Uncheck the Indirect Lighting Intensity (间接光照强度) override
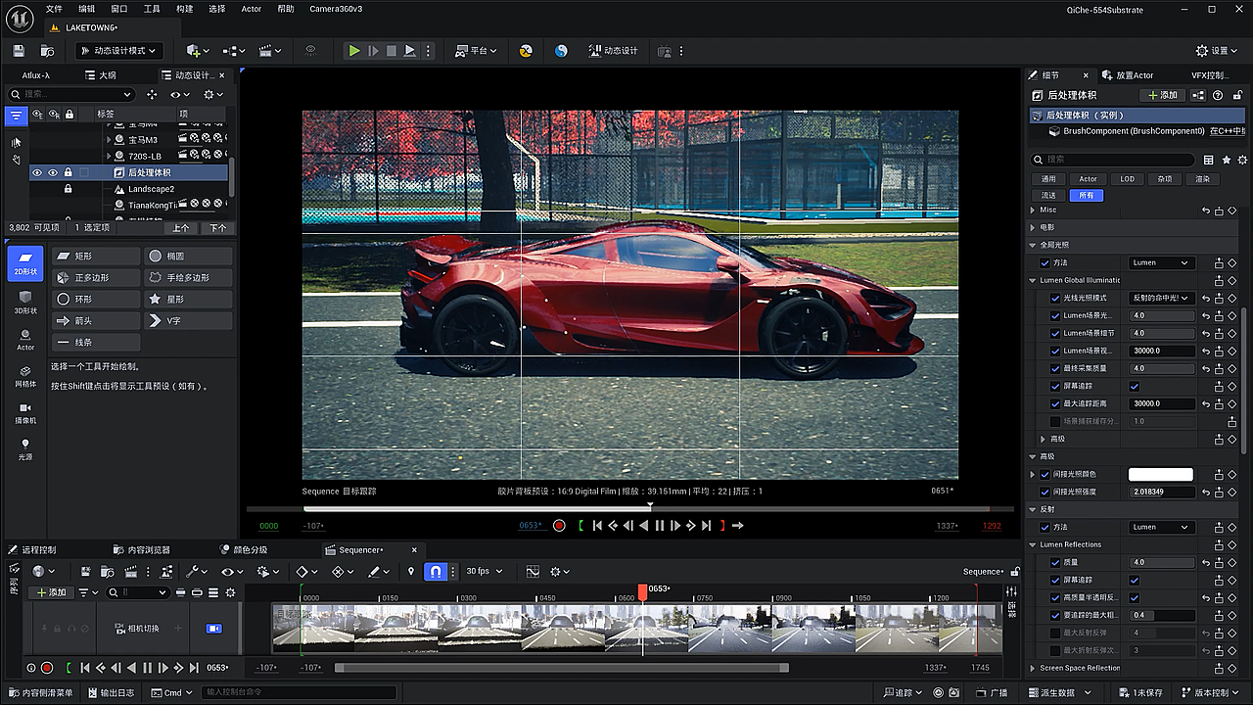1253x705 pixels. click(x=1044, y=492)
